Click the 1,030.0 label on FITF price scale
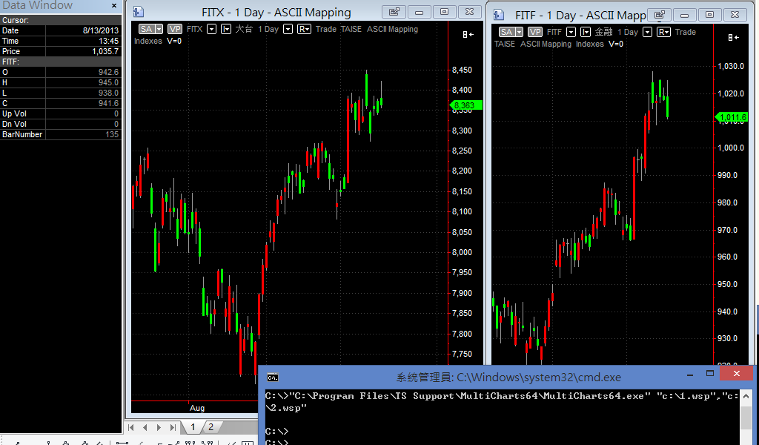Viewport: 759px width, 445px height. 731,66
